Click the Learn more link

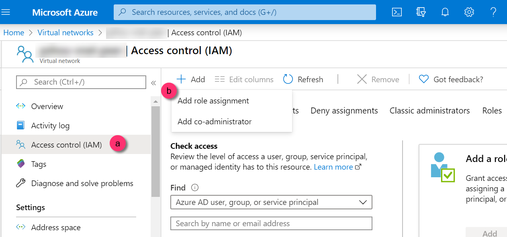[x=333, y=167]
